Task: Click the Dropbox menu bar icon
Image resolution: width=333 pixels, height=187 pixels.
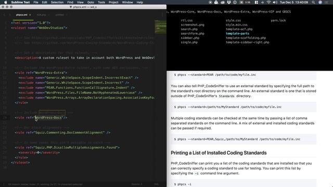Action: 229,2
